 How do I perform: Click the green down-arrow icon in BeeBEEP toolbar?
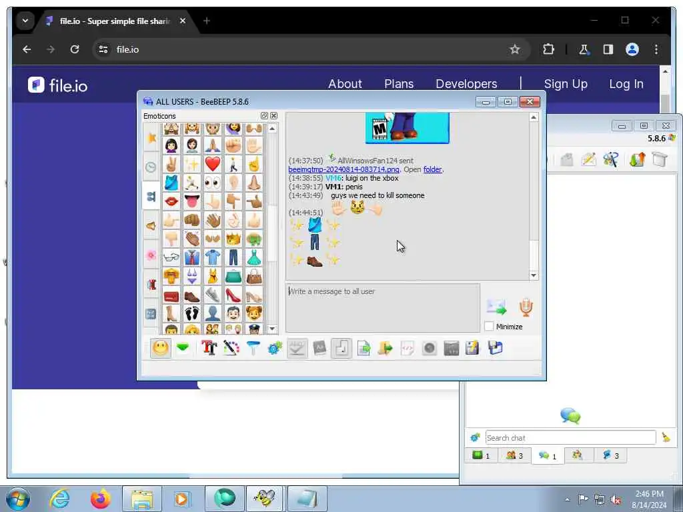(x=183, y=347)
